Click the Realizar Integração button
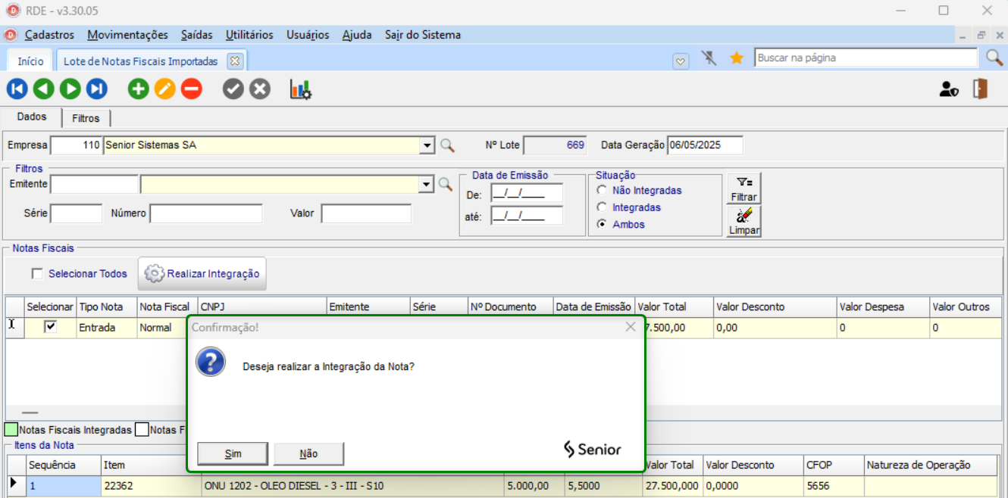This screenshot has width=1008, height=498. pos(202,274)
